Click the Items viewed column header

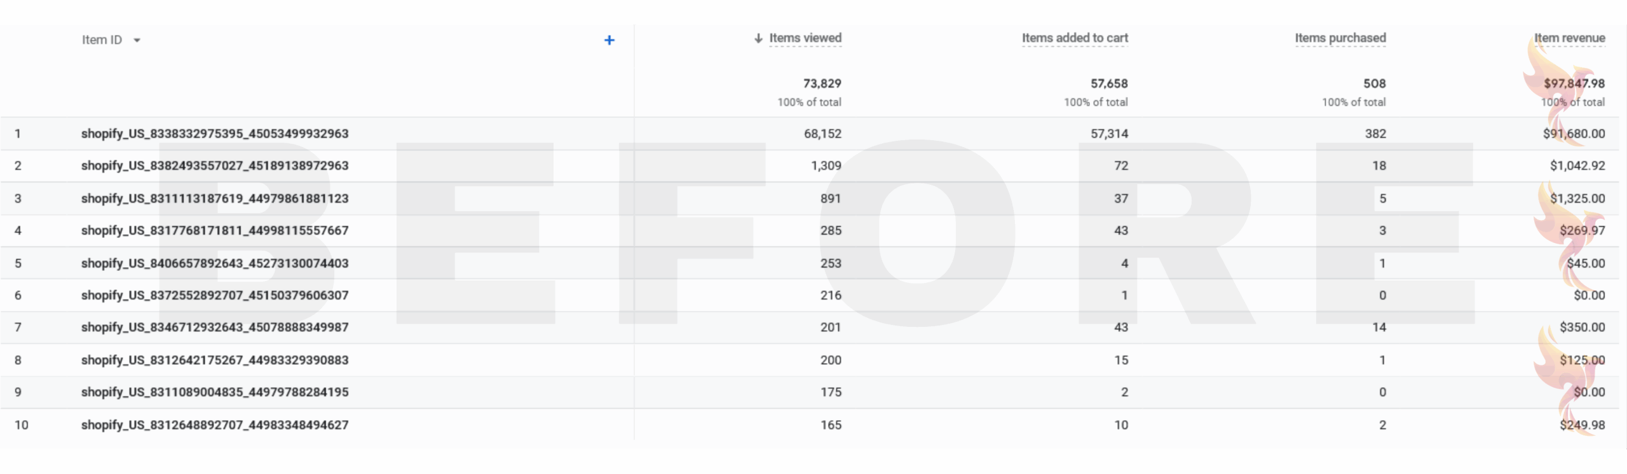coord(805,38)
